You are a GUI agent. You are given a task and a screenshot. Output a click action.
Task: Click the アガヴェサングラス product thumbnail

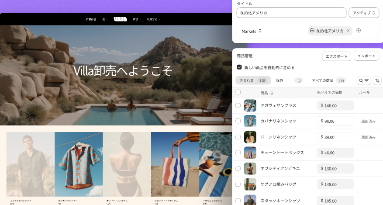point(250,105)
